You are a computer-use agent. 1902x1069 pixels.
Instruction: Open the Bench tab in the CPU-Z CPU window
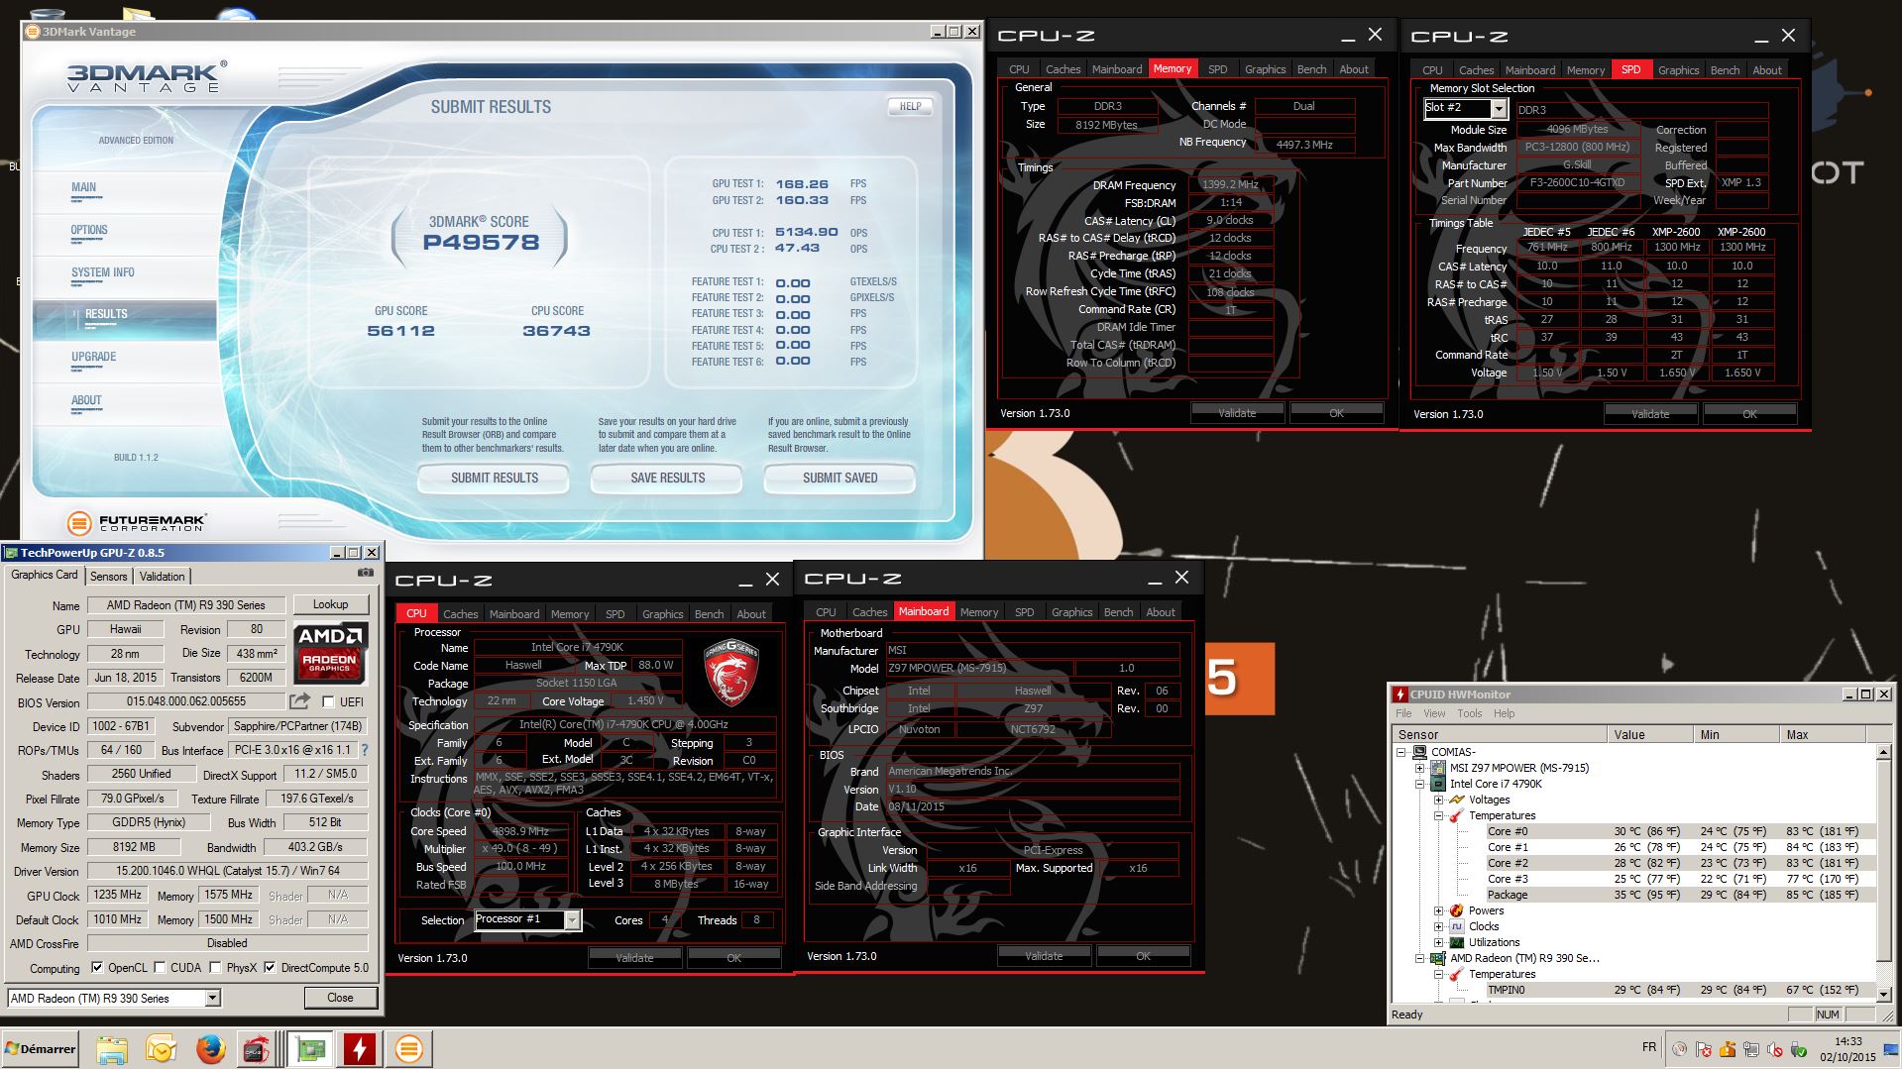click(709, 614)
